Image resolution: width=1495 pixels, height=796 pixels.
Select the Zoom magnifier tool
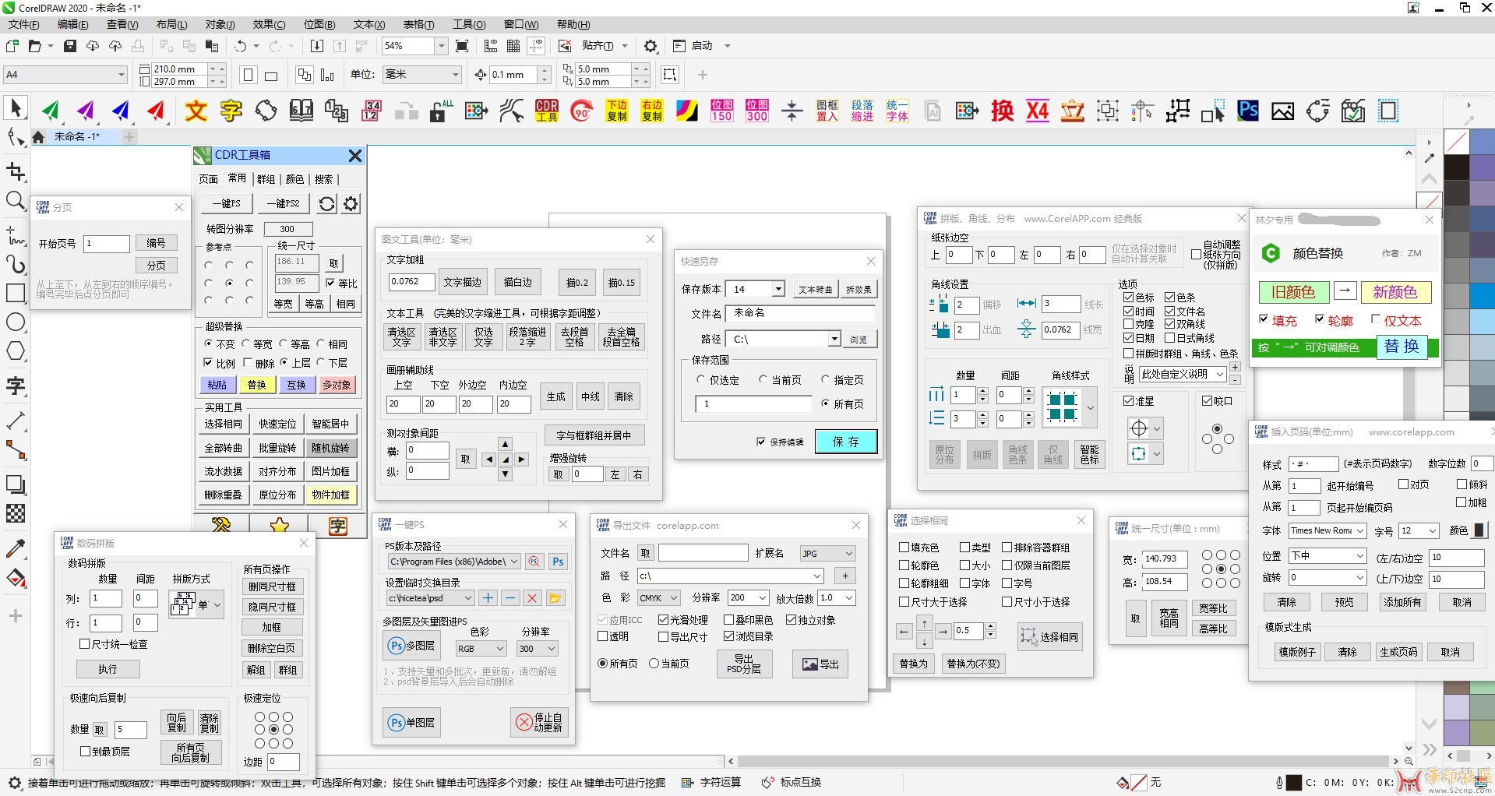coord(16,201)
